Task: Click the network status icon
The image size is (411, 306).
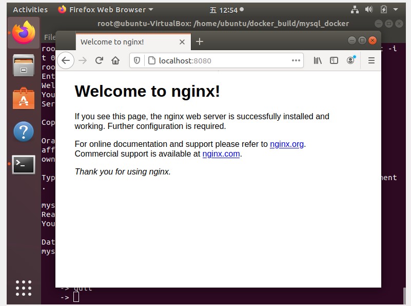Action: [x=355, y=10]
